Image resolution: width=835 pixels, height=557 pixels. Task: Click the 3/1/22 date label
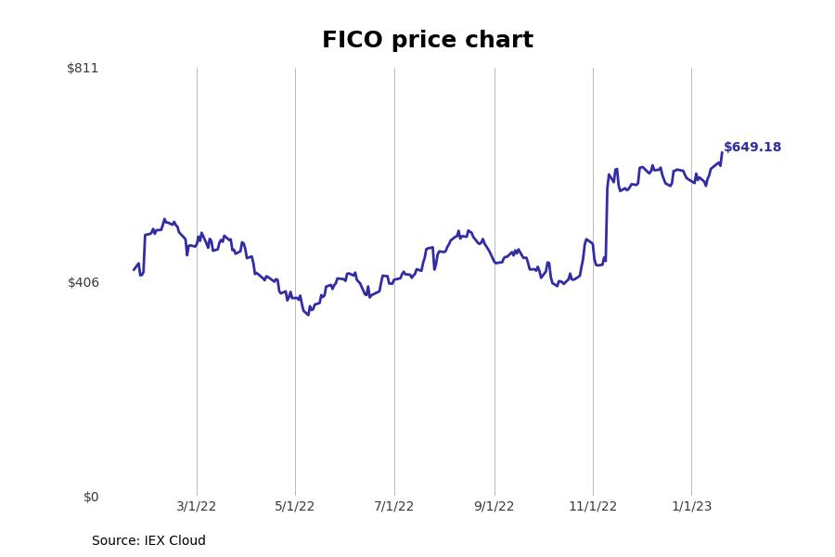(x=197, y=506)
